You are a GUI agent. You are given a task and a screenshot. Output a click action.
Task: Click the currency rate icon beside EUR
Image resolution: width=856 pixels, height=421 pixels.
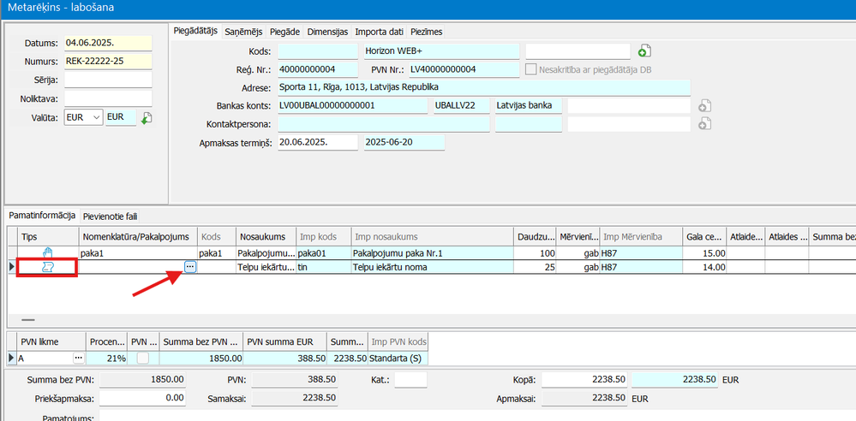147,118
